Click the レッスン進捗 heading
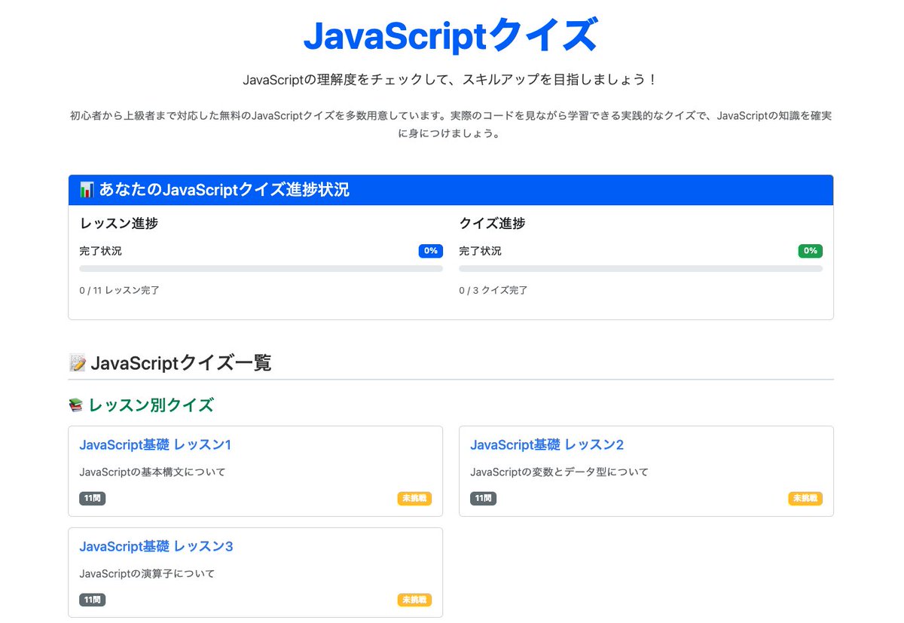 [118, 224]
